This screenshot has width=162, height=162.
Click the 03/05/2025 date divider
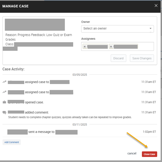point(80,75)
